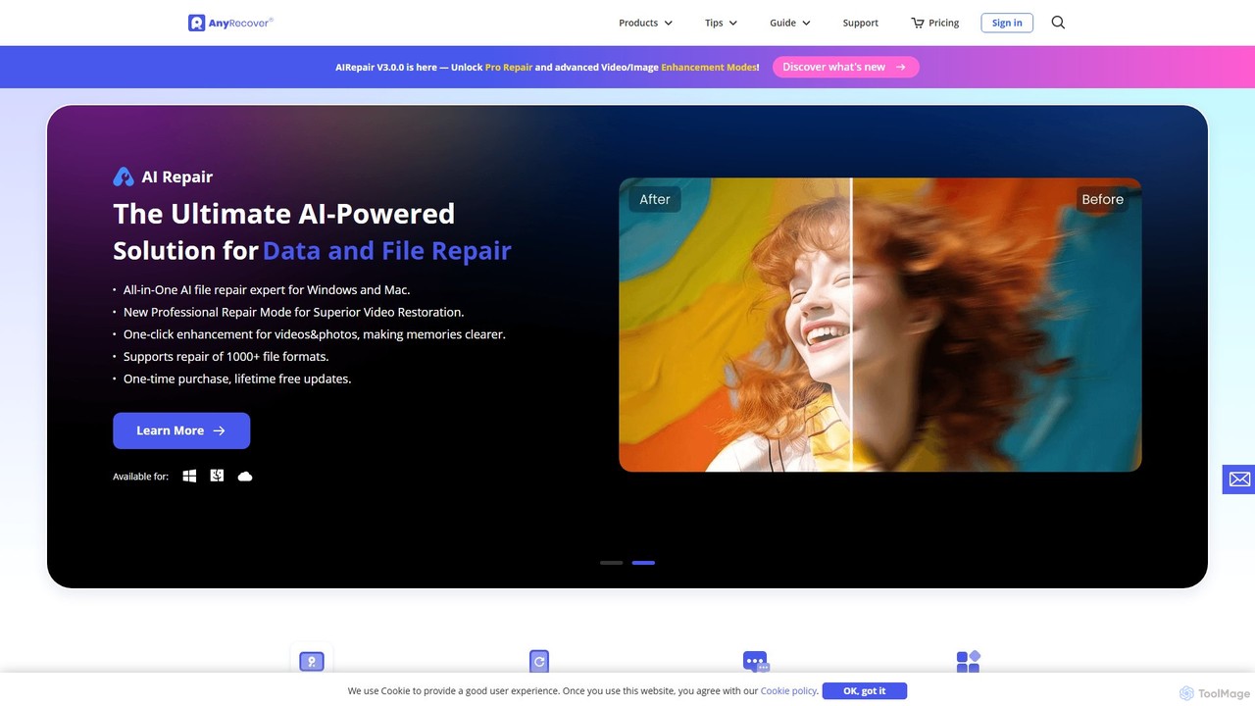Click the before/after comparison divider line
The image size is (1255, 706).
pyautogui.click(x=851, y=325)
